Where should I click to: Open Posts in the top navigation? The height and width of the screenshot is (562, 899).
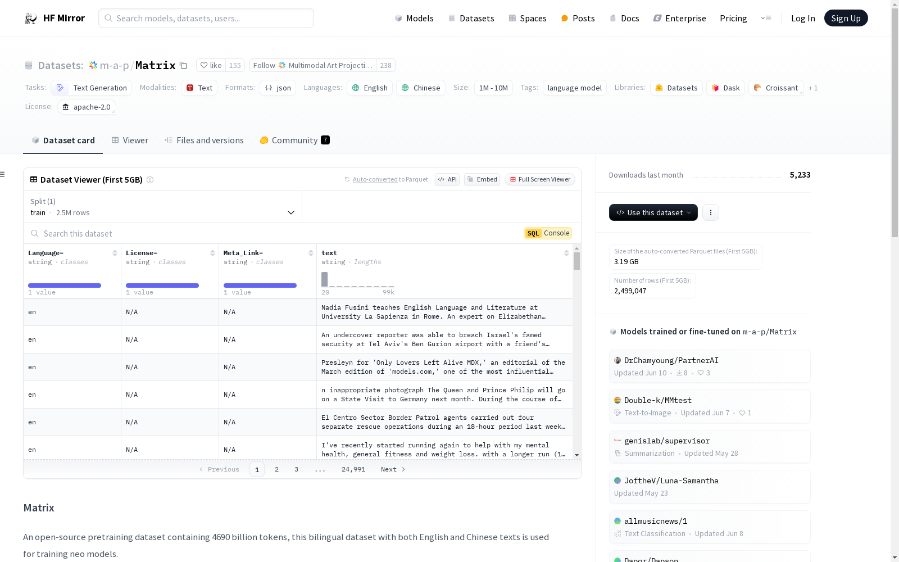[578, 18]
